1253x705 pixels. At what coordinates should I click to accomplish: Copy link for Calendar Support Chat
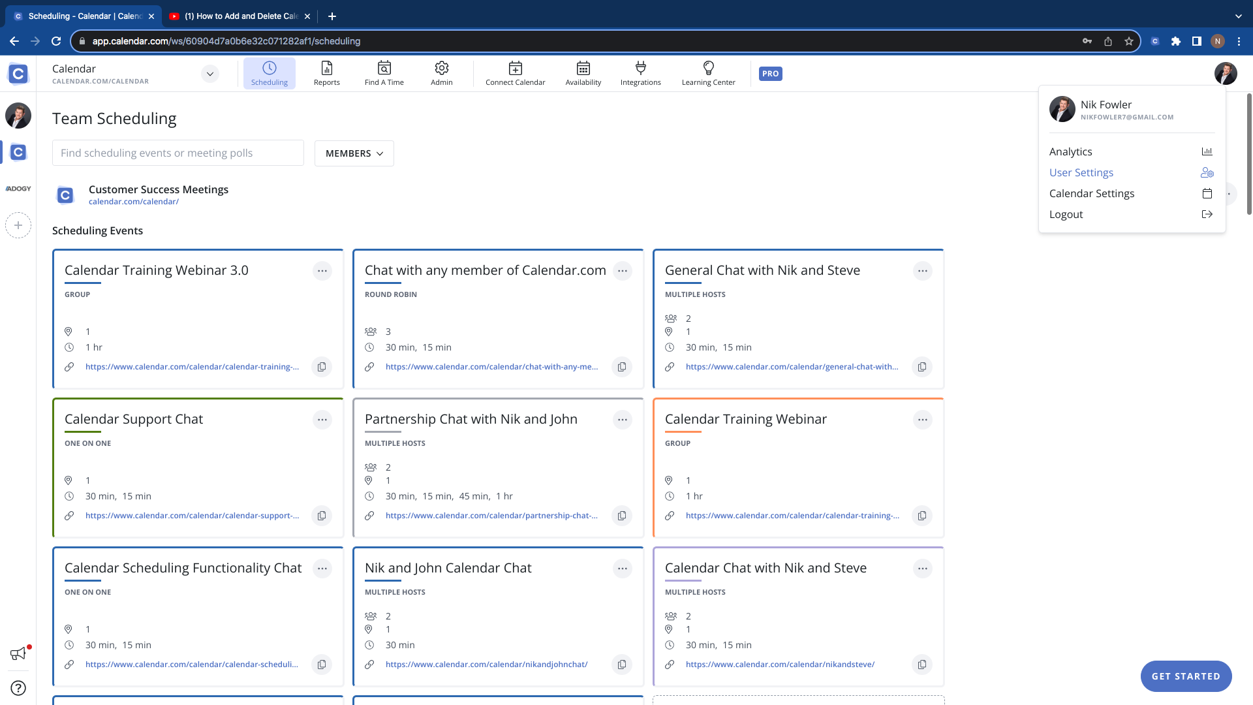coord(322,516)
